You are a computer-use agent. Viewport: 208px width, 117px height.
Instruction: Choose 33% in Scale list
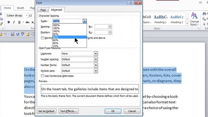click(x=70, y=46)
